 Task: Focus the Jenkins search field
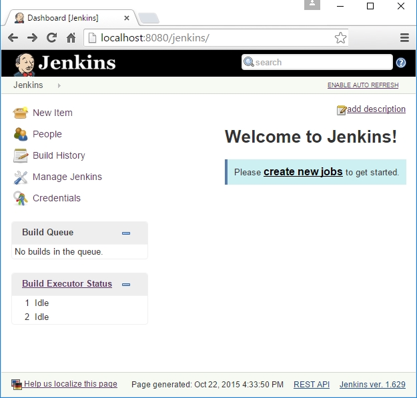tap(317, 62)
